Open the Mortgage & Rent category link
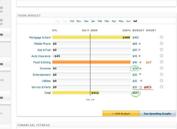 pyautogui.click(x=40, y=37)
